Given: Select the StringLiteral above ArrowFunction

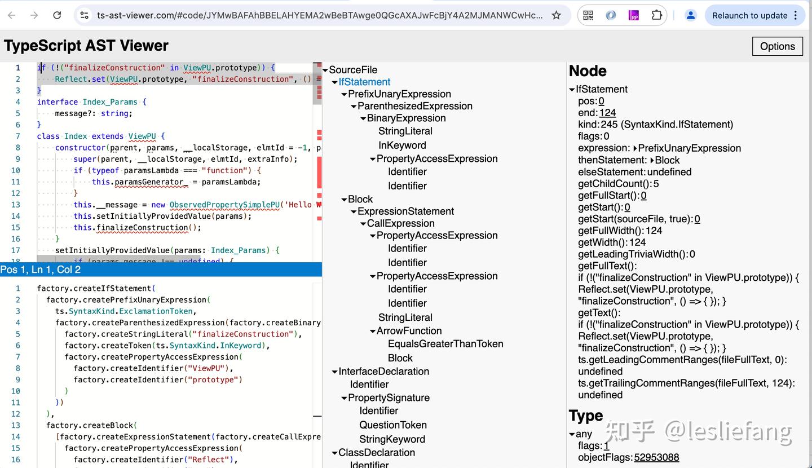Looking at the screenshot, I should point(405,317).
